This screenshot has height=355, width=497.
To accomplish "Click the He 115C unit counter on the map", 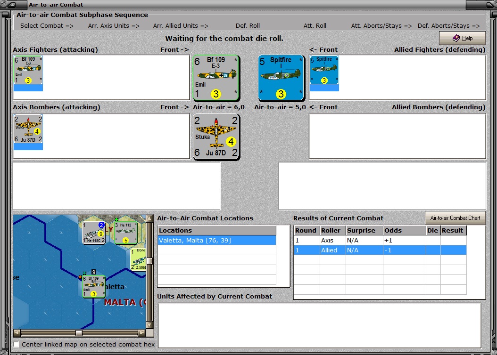I will pos(94,233).
